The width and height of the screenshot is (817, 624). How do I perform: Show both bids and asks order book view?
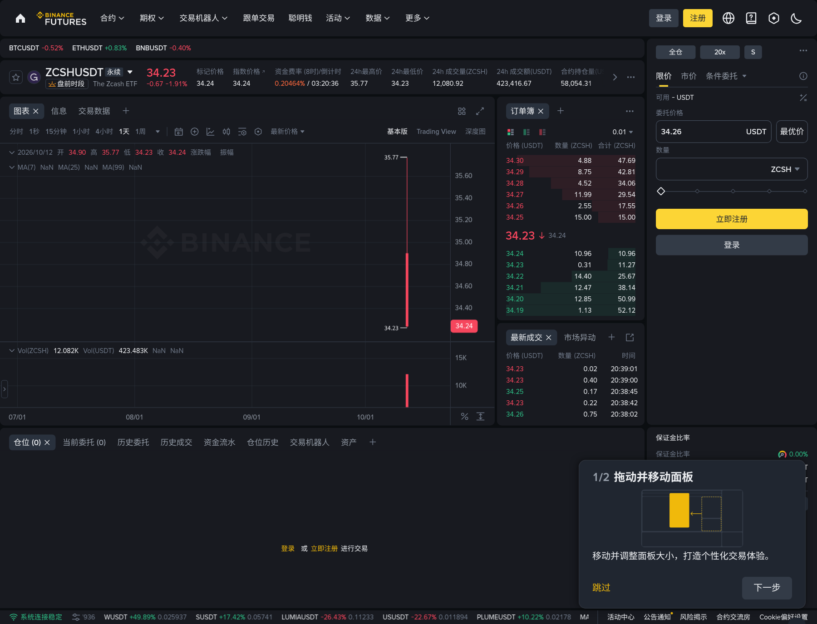(511, 132)
